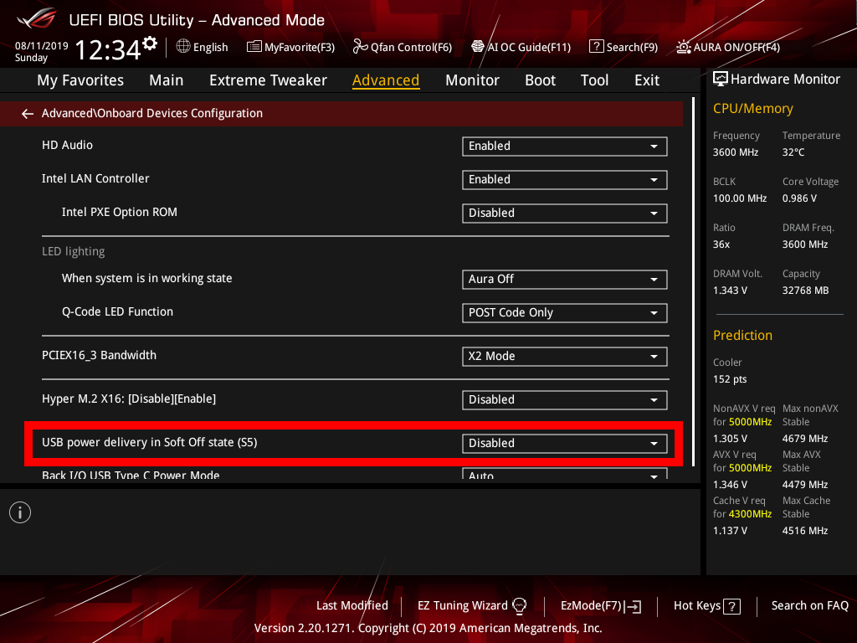Click the HD Audio setting label
Screen dimensions: 857x643
click(67, 146)
